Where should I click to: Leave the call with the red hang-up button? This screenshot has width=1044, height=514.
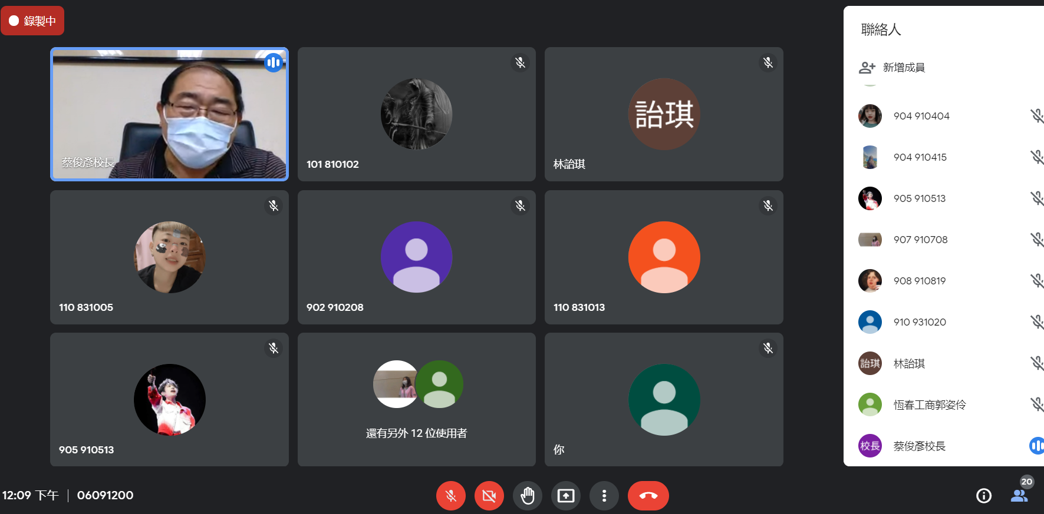(x=648, y=496)
